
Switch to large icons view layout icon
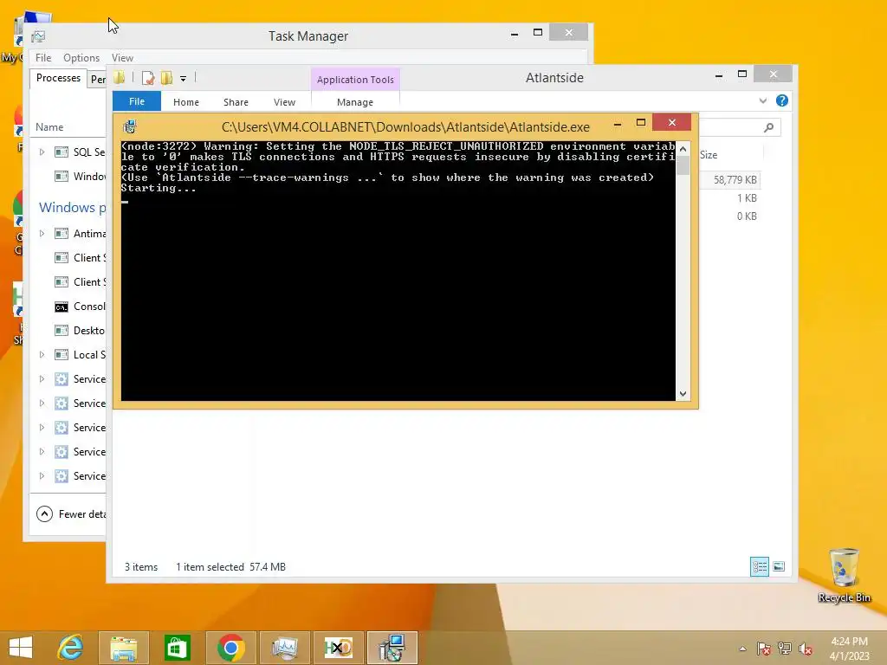click(x=779, y=566)
